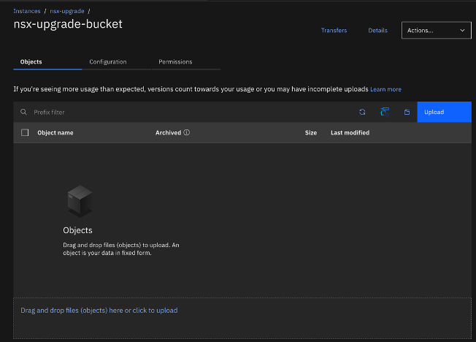Expand the Actions dropdown
The height and width of the screenshot is (342, 476).
pyautogui.click(x=436, y=31)
